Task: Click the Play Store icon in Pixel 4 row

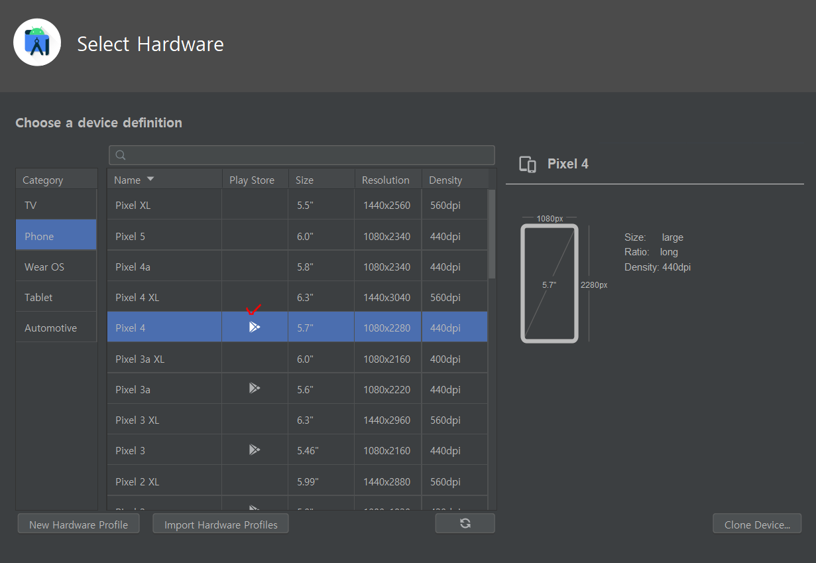Action: (x=254, y=327)
